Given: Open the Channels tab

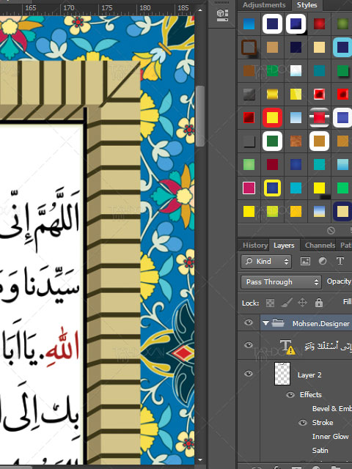Looking at the screenshot, I should click(320, 245).
